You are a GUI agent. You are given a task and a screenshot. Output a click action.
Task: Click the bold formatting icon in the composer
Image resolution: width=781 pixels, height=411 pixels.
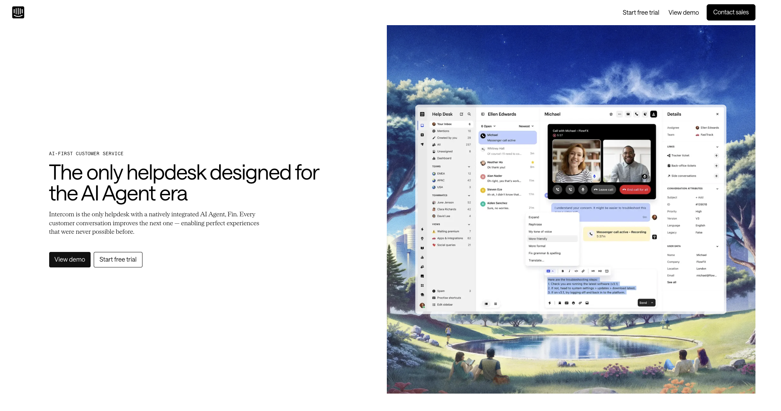pos(563,271)
